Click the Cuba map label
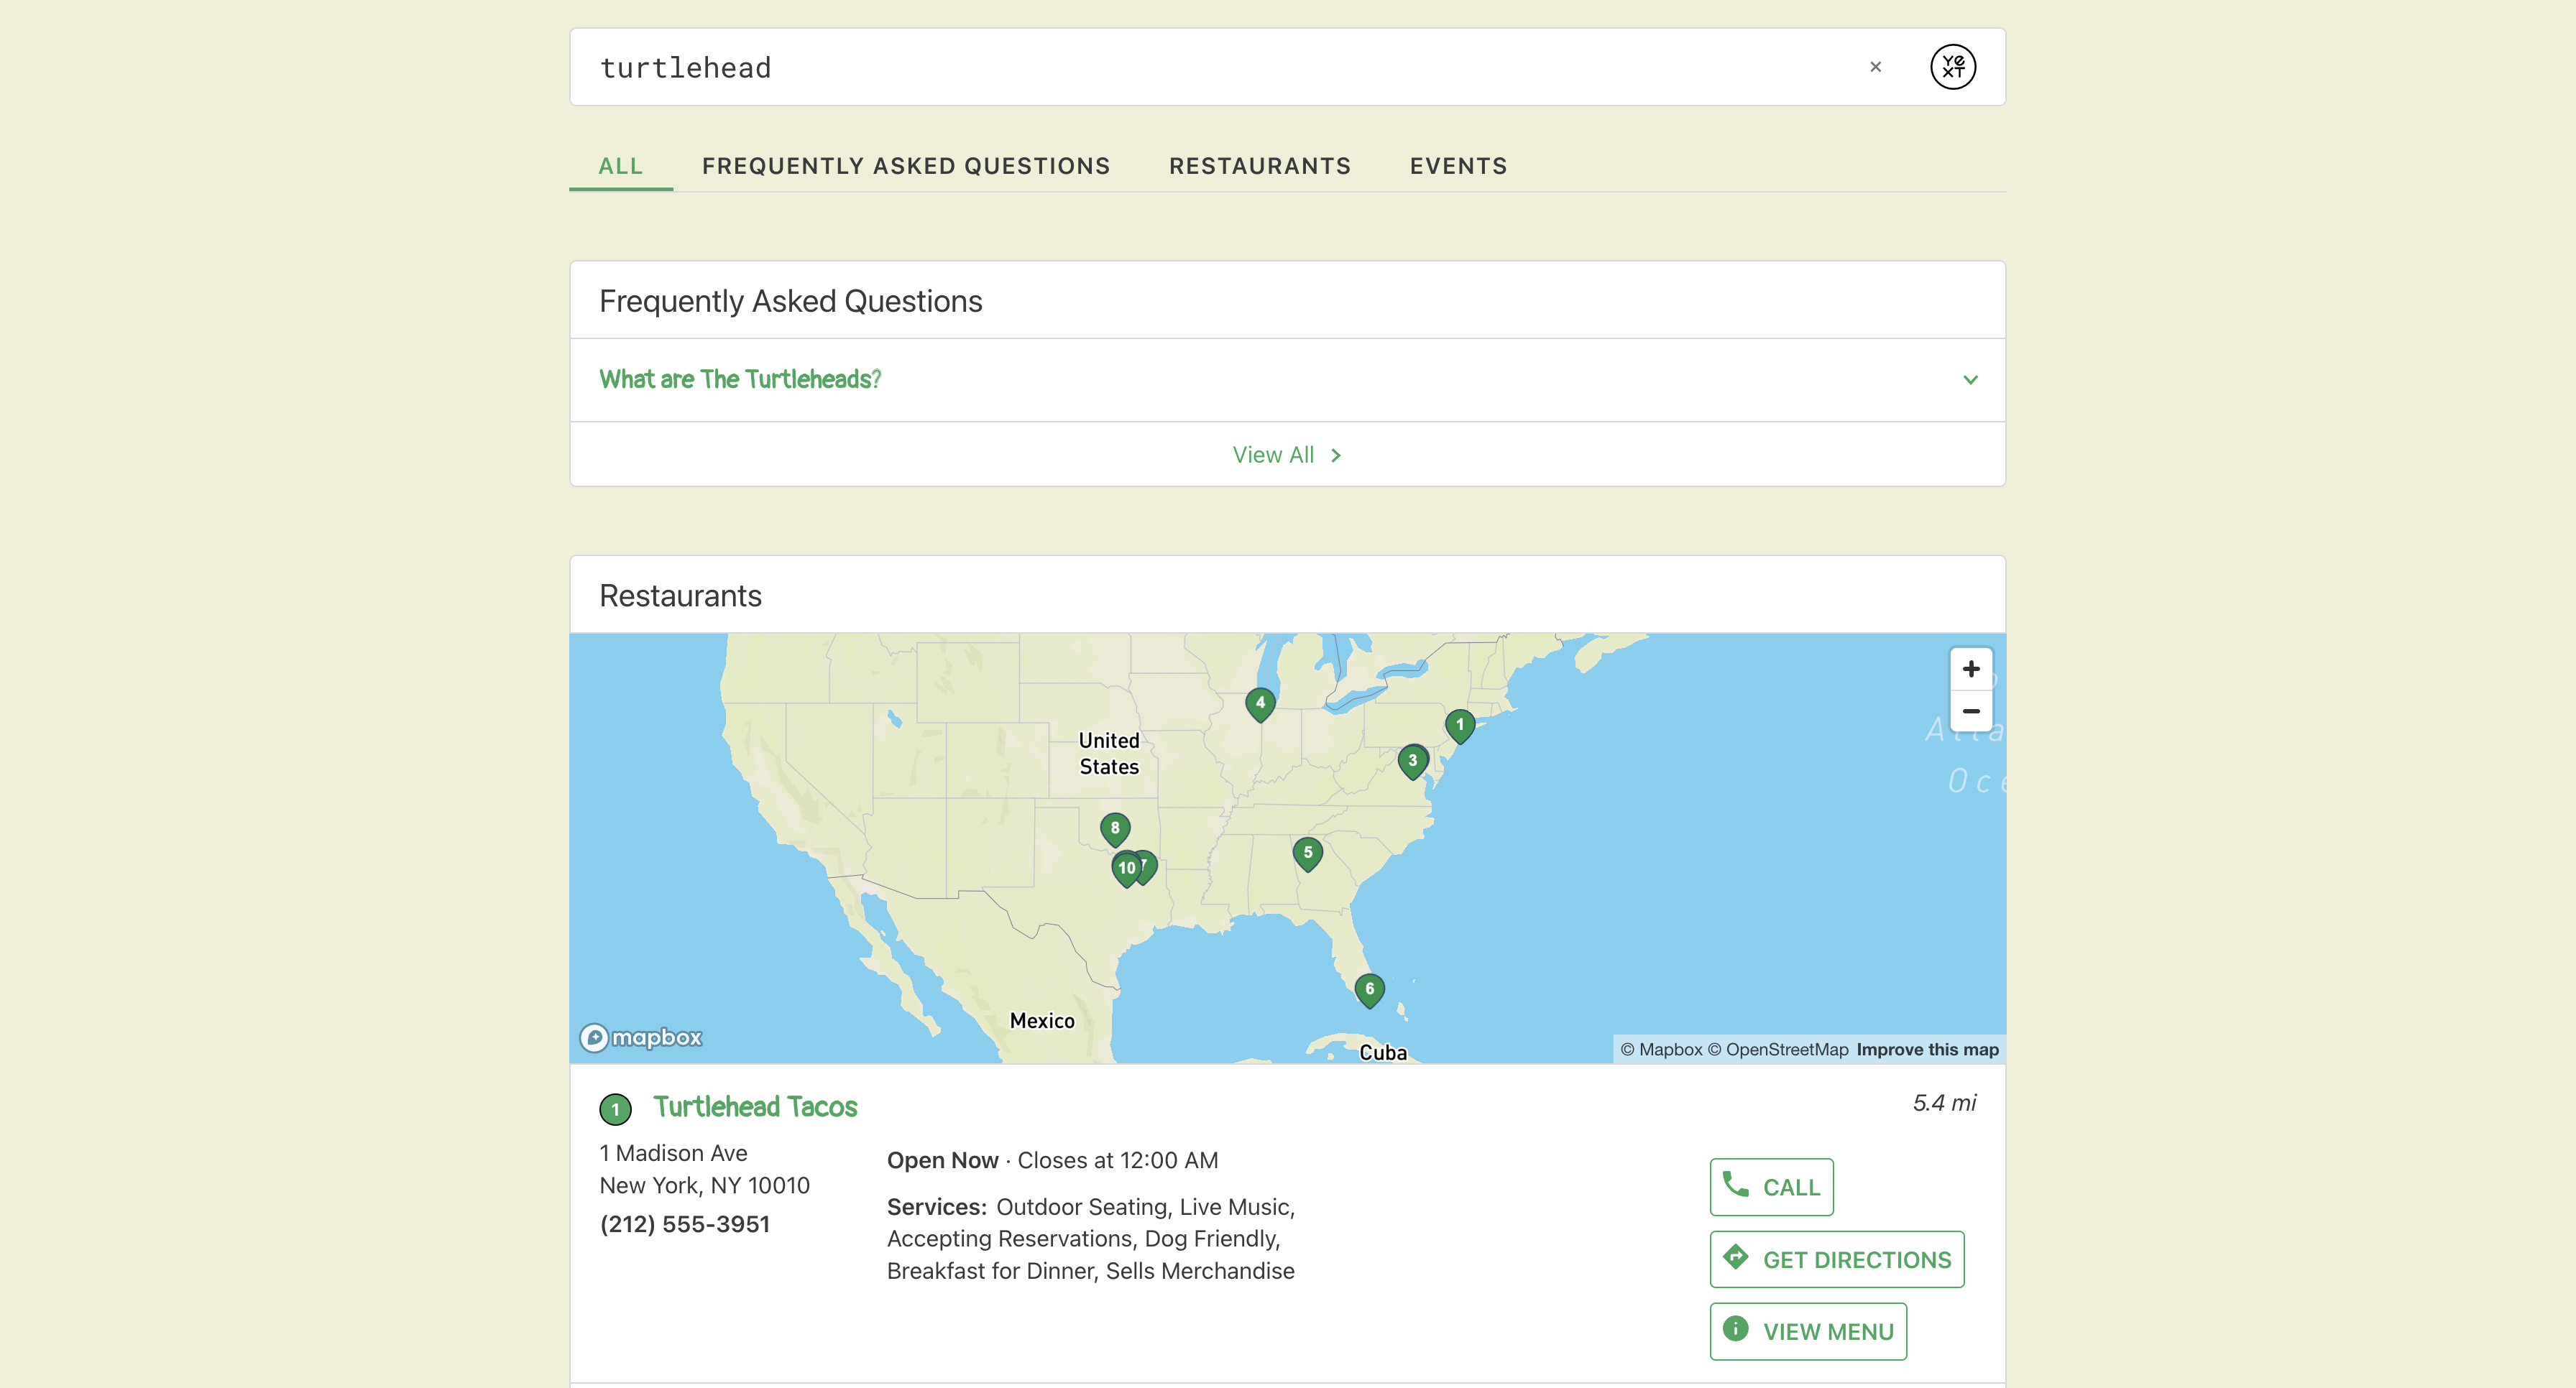 point(1383,1052)
